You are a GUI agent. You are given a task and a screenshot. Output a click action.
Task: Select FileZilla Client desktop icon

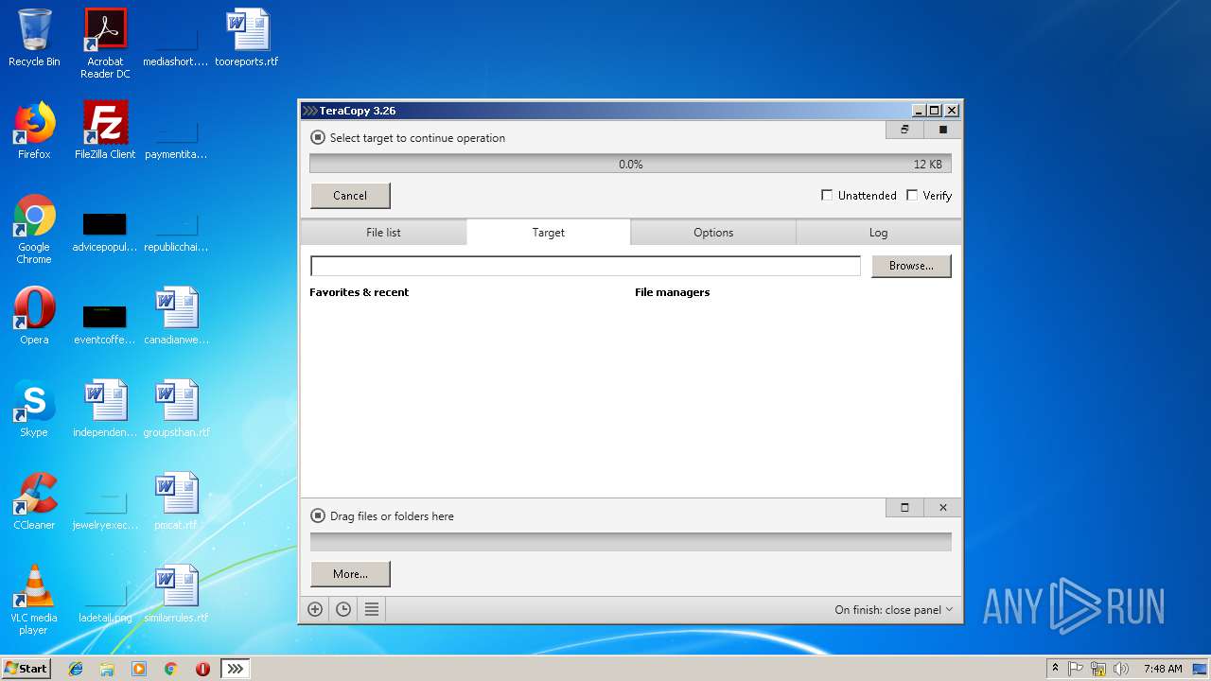pyautogui.click(x=105, y=131)
